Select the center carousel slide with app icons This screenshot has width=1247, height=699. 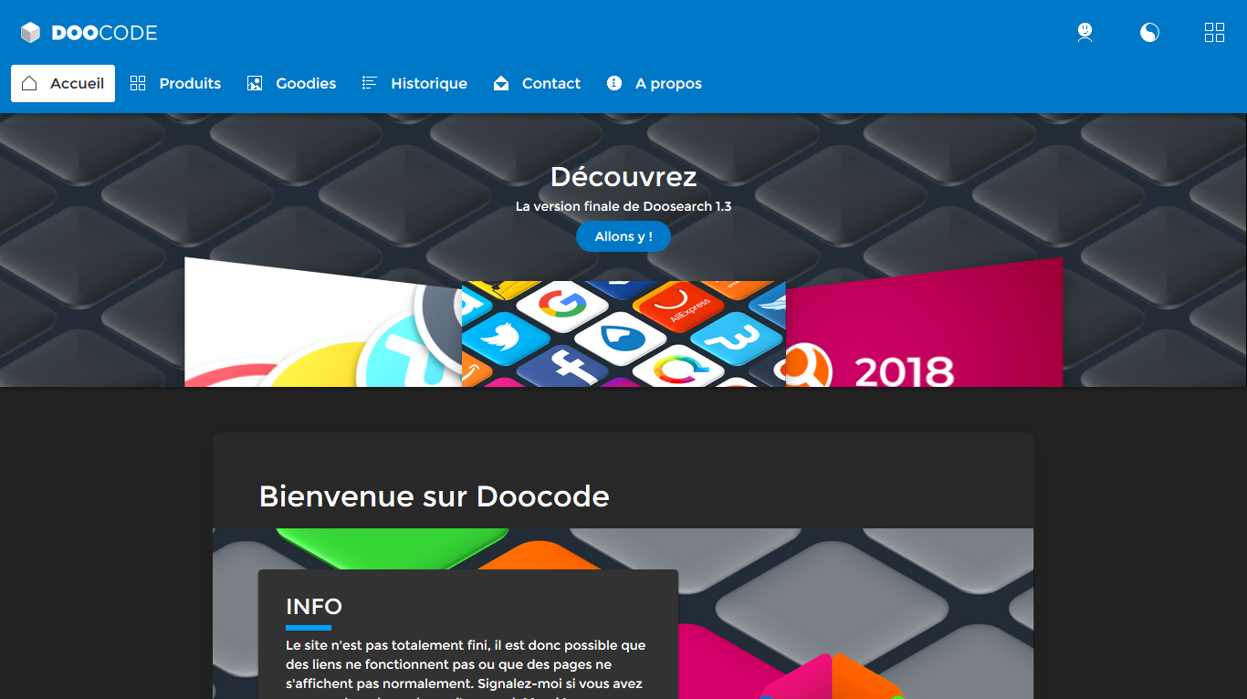click(x=623, y=334)
